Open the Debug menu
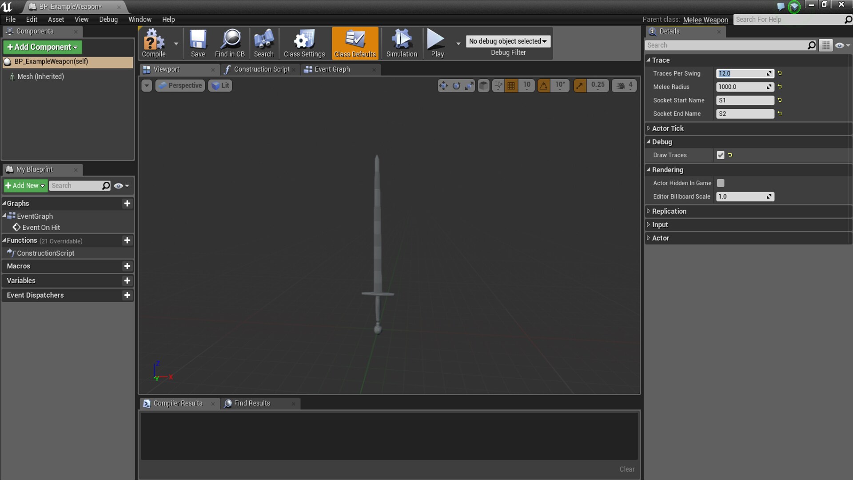The width and height of the screenshot is (853, 480). point(108,19)
